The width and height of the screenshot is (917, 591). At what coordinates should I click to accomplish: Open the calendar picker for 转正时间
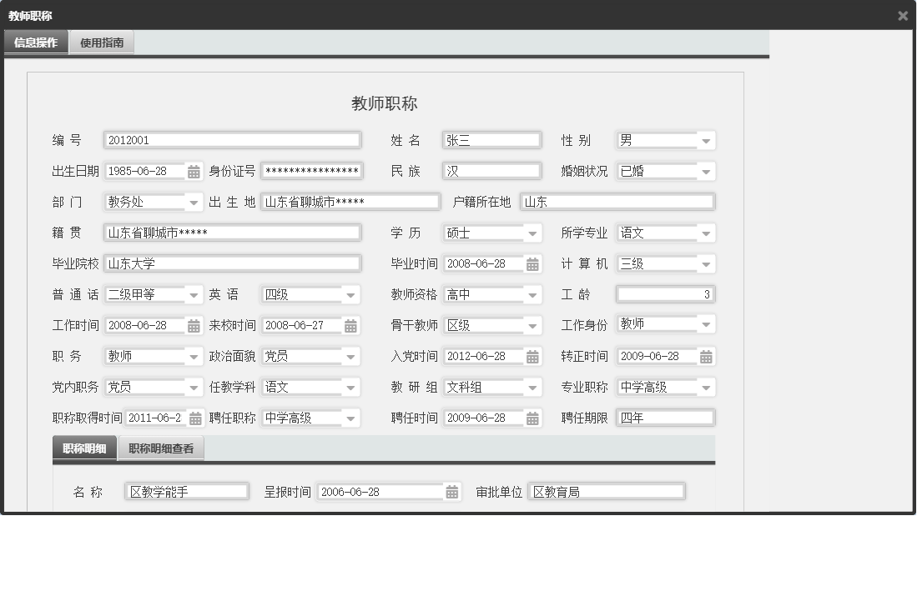click(705, 356)
